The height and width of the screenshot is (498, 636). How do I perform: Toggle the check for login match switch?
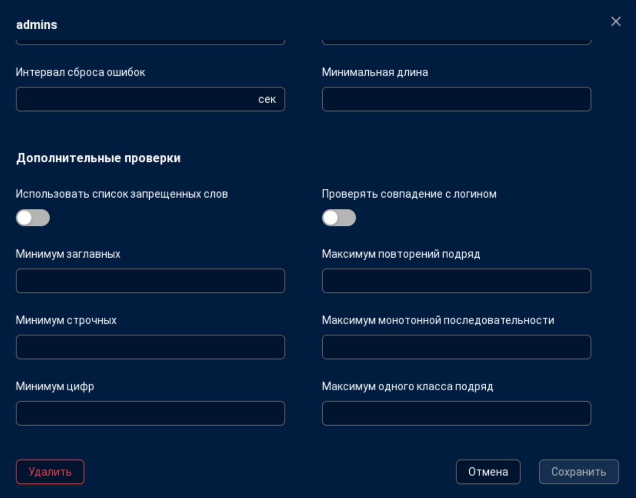(339, 218)
